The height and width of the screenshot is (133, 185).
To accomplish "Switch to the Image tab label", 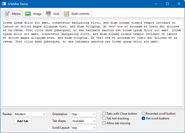I will pyautogui.click(x=37, y=14).
